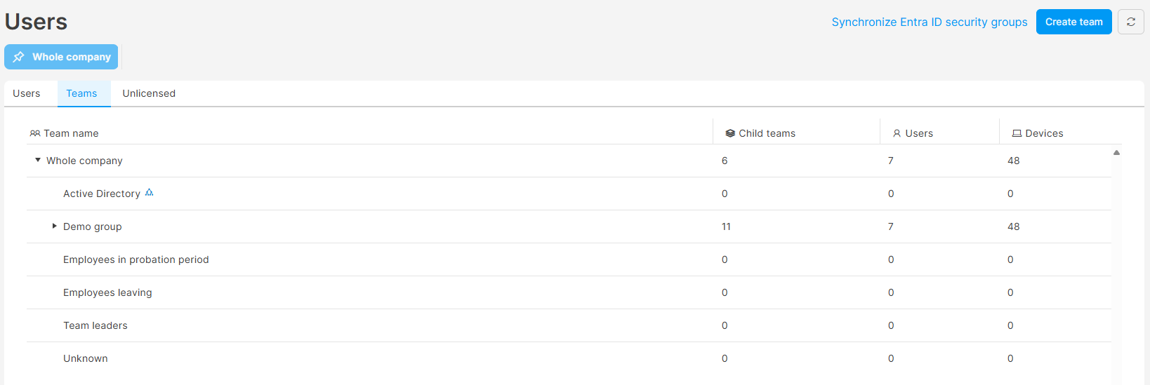The image size is (1150, 385).
Task: Expand the Demo group team
Action: pos(55,226)
